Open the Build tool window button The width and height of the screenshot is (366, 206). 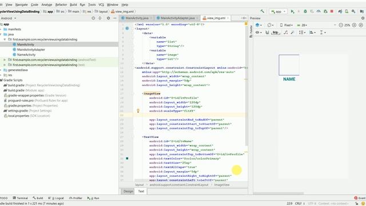point(38,198)
